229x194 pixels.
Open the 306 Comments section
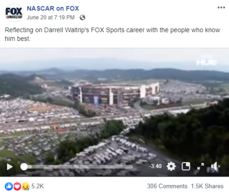[x=167, y=186]
